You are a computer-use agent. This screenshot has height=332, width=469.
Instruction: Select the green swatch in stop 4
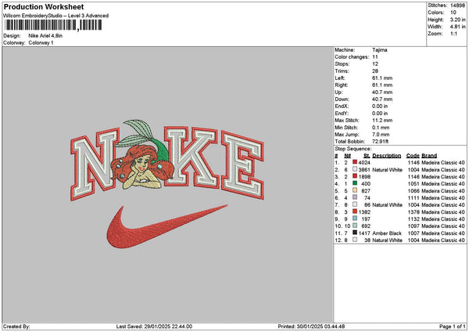click(355, 183)
